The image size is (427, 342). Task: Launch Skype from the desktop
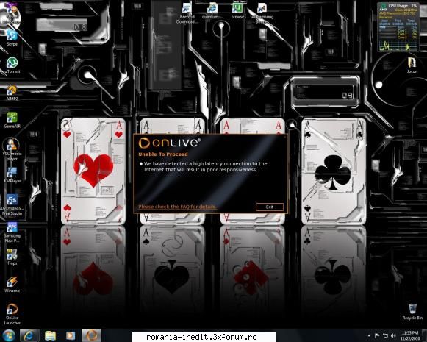coord(12,38)
